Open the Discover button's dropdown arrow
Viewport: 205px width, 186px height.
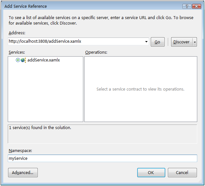tap(195, 42)
